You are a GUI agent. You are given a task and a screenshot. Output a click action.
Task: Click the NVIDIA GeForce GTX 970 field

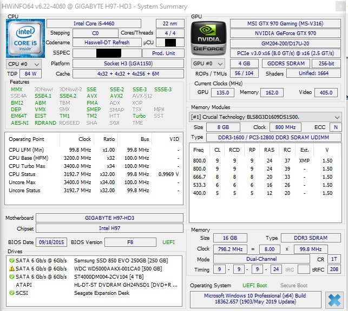(285, 33)
